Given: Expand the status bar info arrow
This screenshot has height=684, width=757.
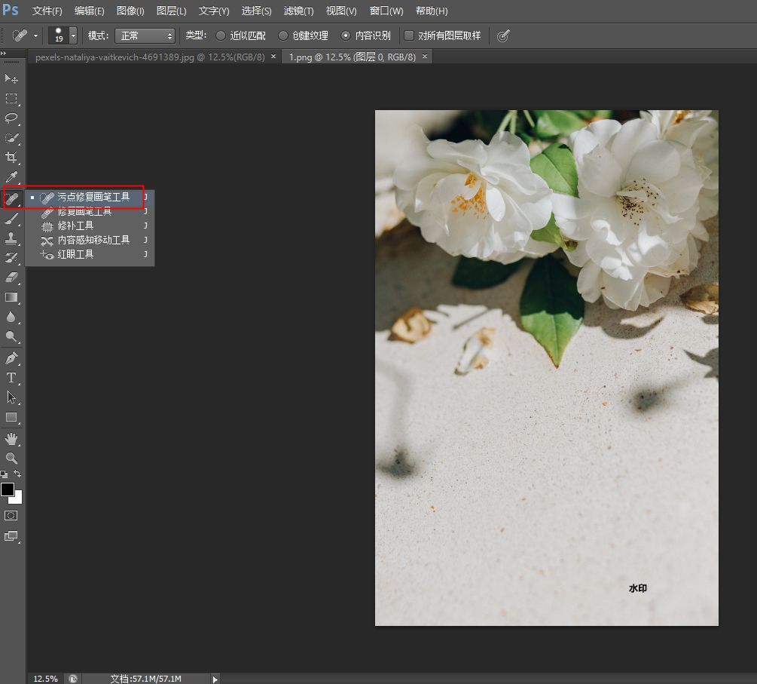Looking at the screenshot, I should pyautogui.click(x=215, y=679).
